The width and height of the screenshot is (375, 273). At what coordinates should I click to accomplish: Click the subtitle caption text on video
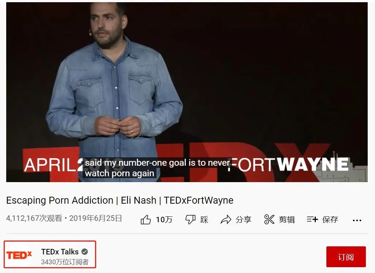coord(157,168)
